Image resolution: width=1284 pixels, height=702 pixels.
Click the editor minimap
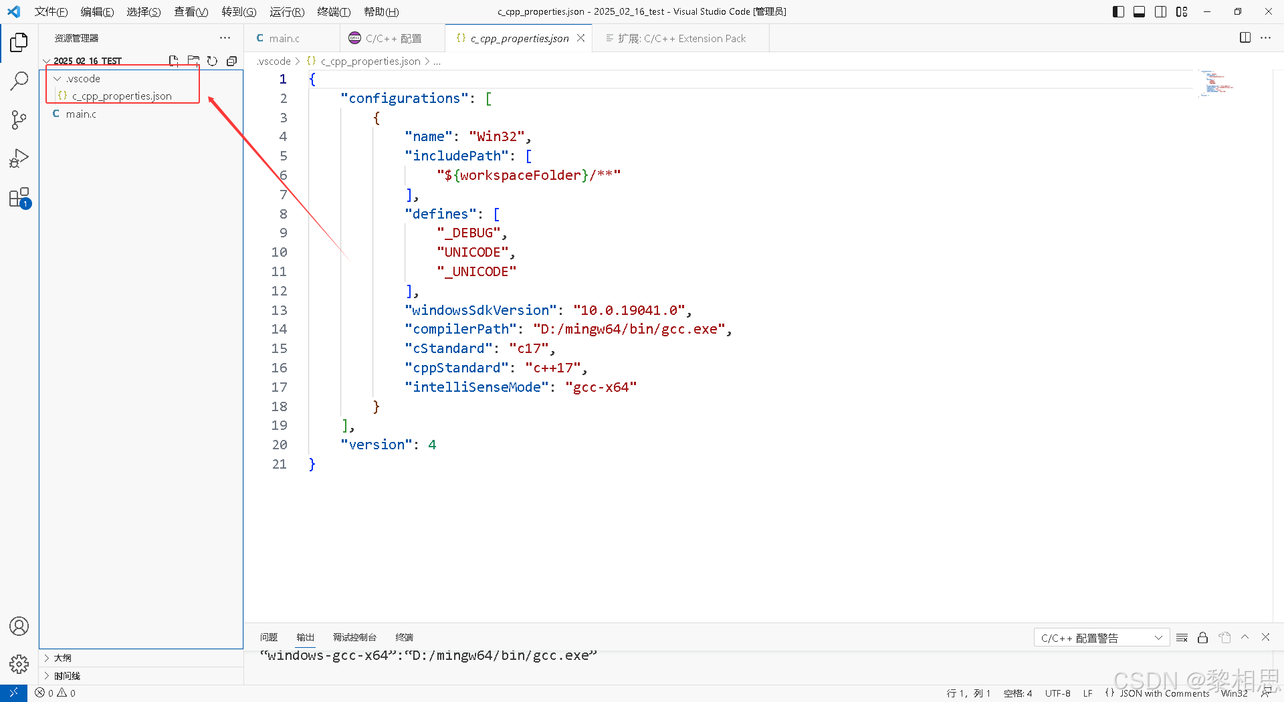[x=1216, y=83]
